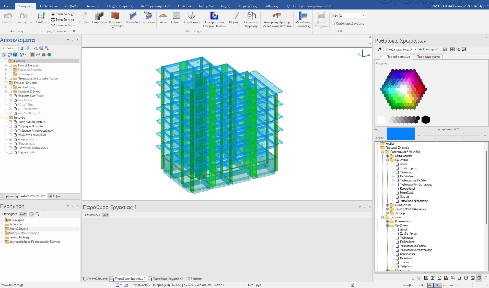
Task: Switch to the Προσαρμοσμένα colors tab
Action: tap(428, 57)
